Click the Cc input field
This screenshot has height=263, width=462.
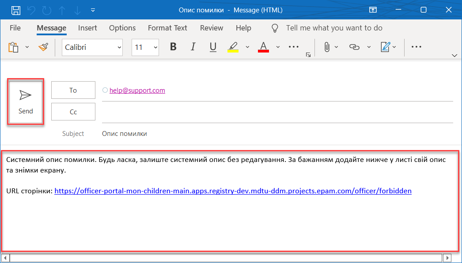(x=277, y=112)
